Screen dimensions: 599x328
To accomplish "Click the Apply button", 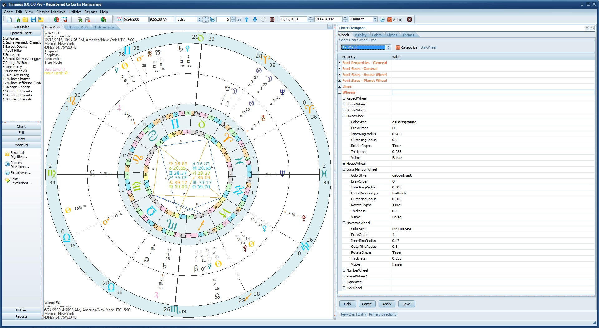I will [x=387, y=304].
